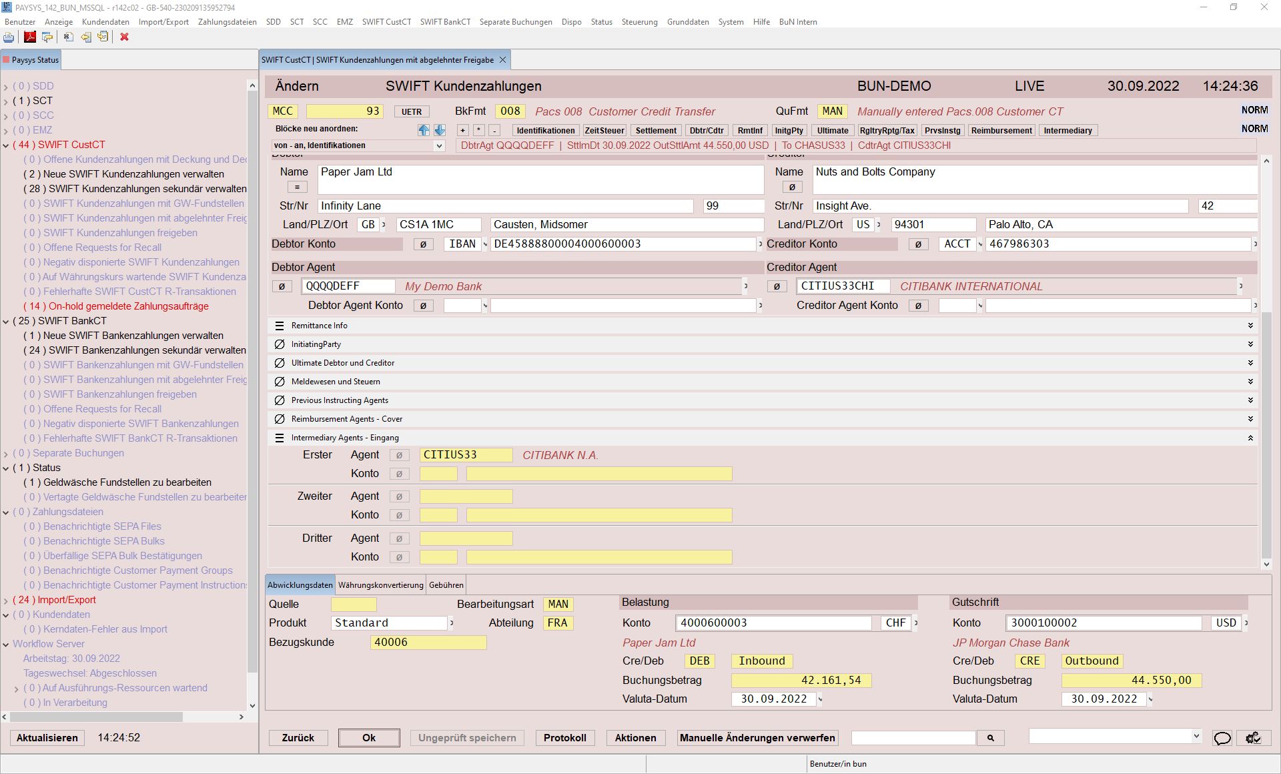Click the left panel horizontal scrollbar
This screenshot has width=1281, height=774.
pos(95,717)
